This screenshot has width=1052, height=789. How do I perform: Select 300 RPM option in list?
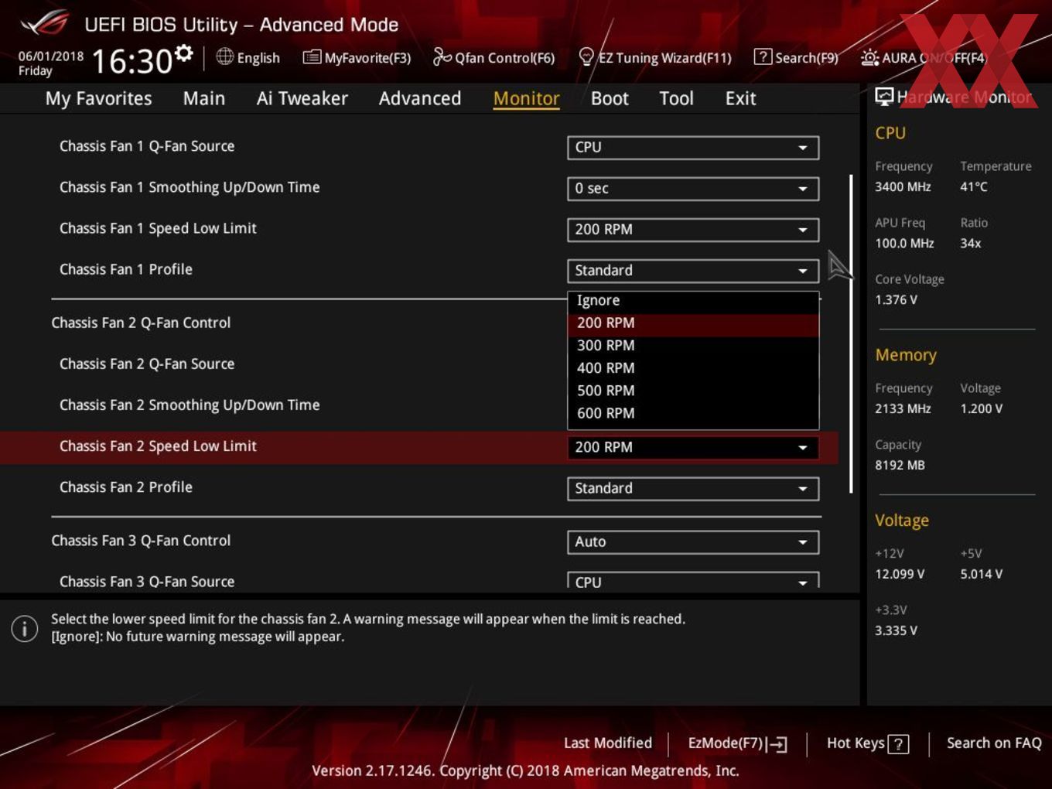point(693,346)
